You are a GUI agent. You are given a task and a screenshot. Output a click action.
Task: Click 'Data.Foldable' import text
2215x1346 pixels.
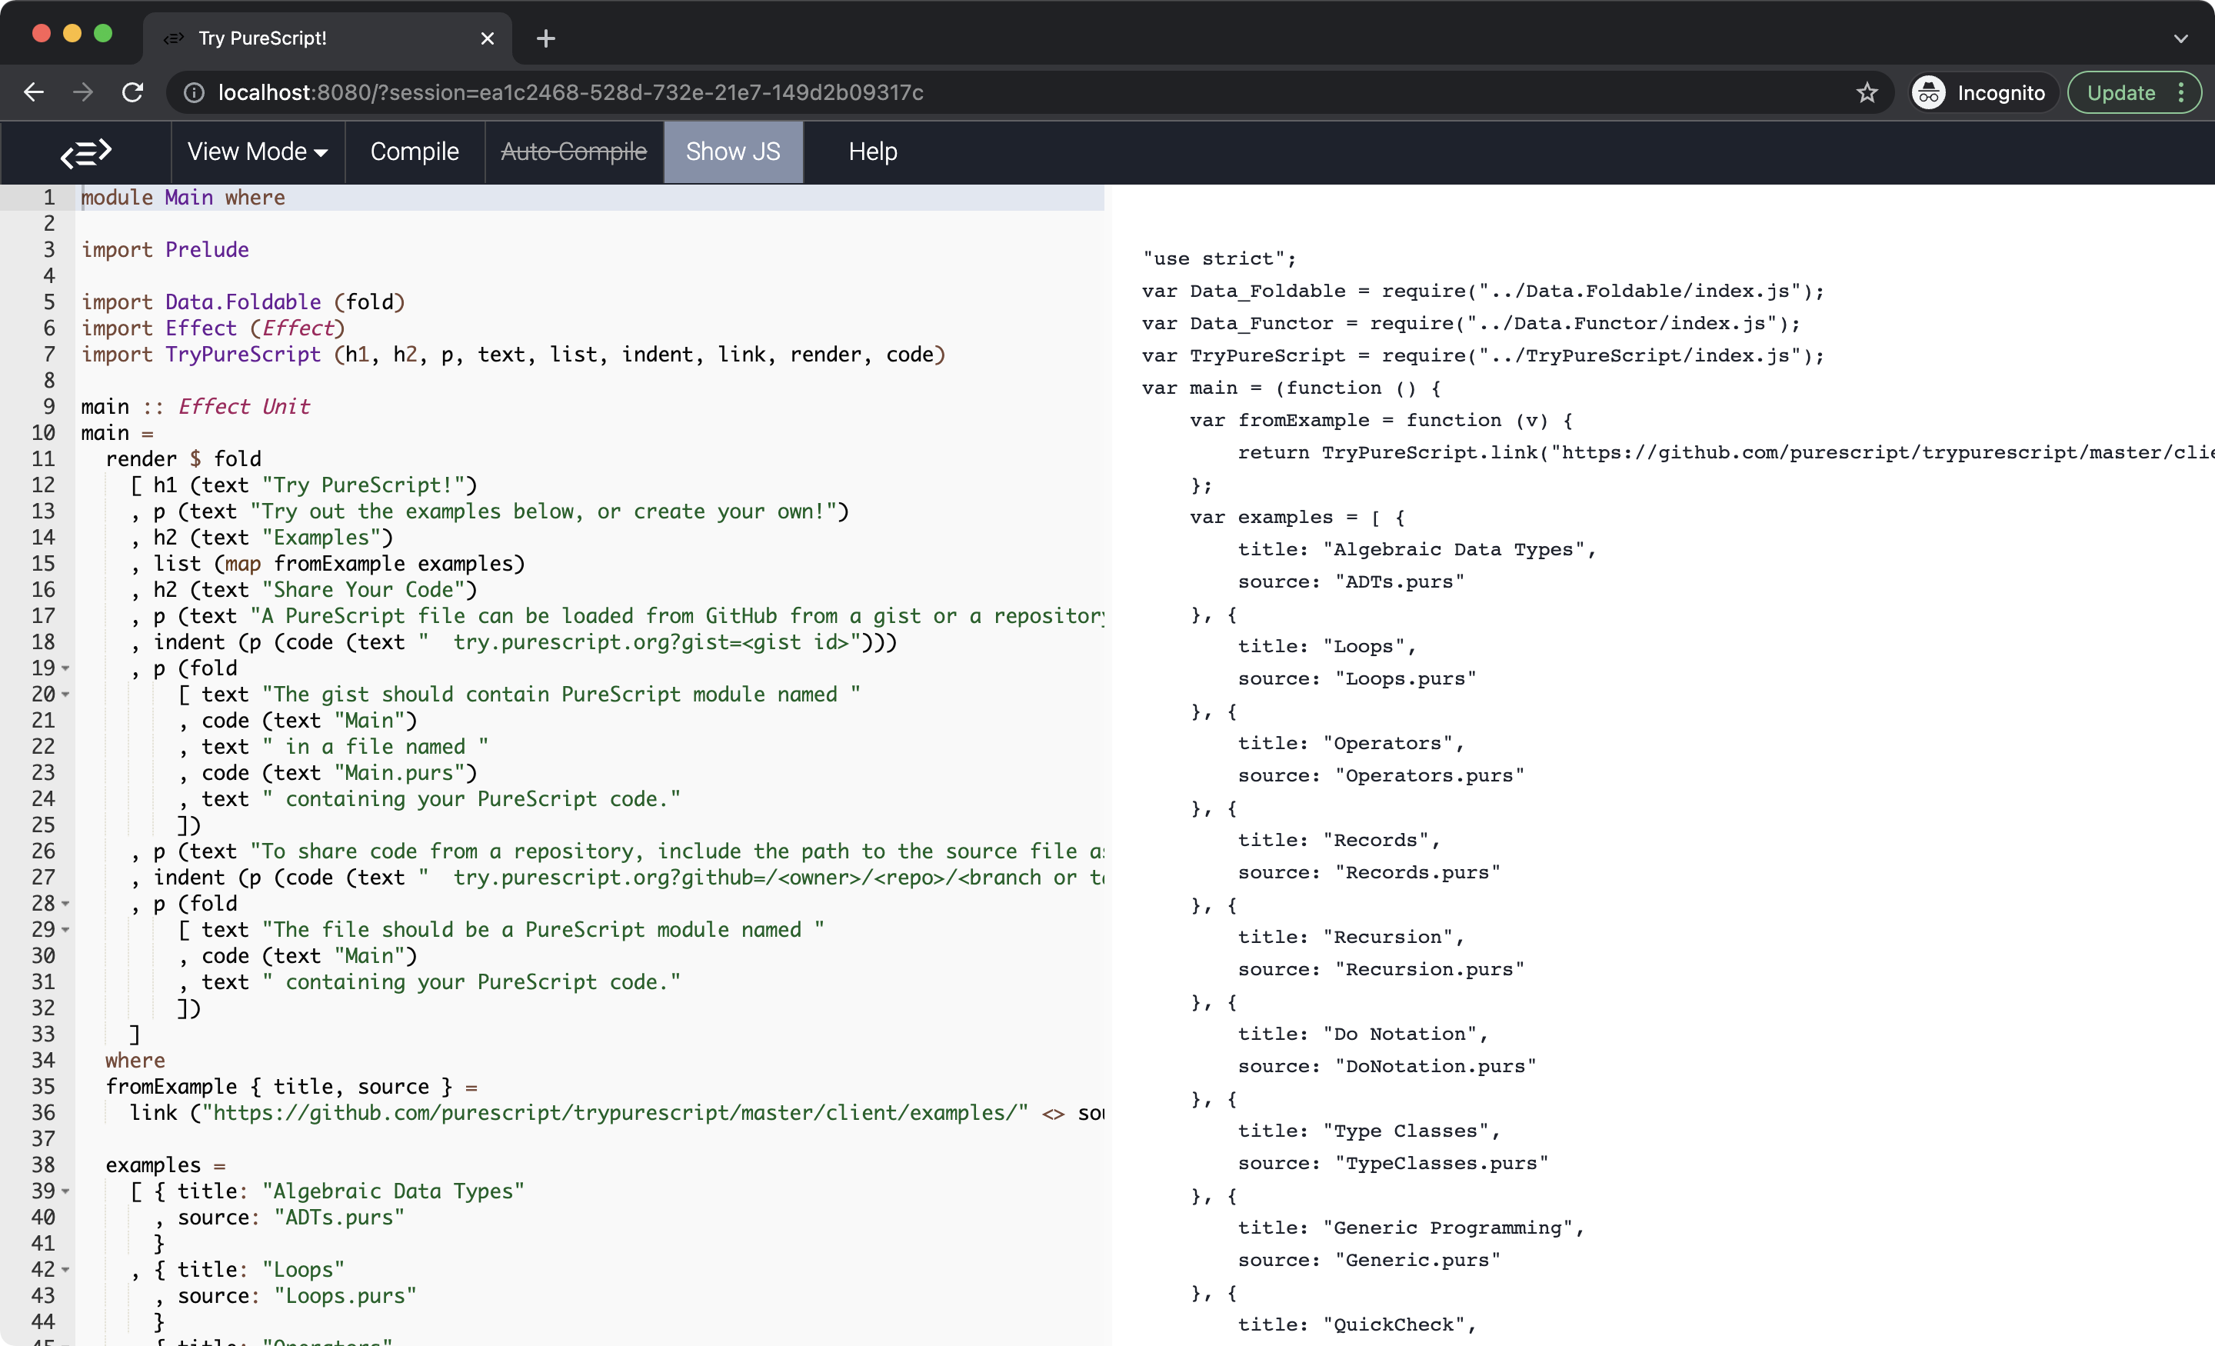click(x=243, y=302)
